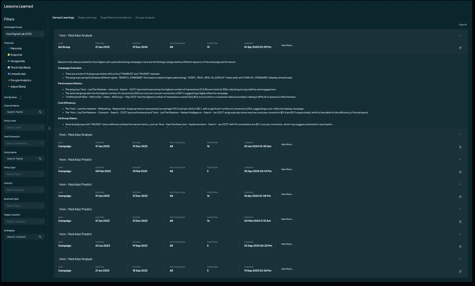Viewport: 475px width, 286px height.
Task: Go to the Groups Analysis tab
Action: coord(145,17)
